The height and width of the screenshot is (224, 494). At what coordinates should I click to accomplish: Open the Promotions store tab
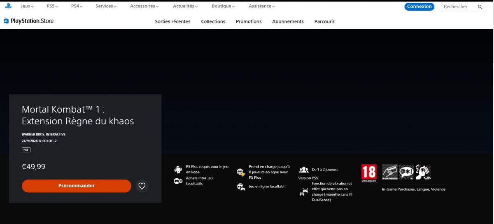tap(249, 21)
